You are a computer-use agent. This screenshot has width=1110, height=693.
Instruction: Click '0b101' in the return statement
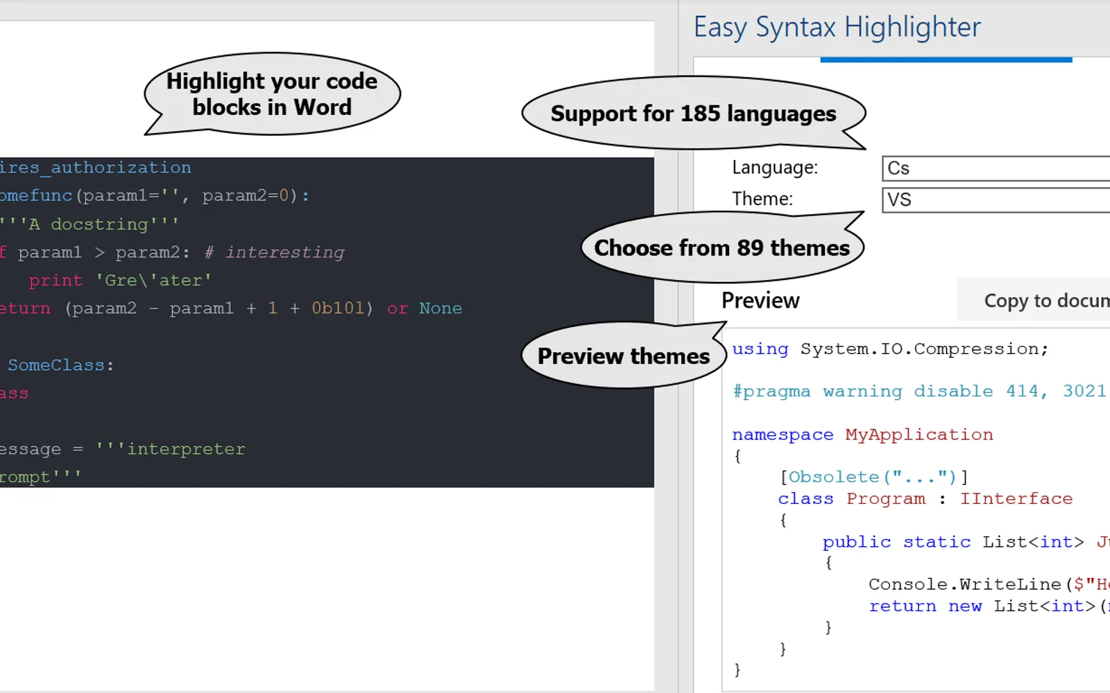[x=338, y=308]
